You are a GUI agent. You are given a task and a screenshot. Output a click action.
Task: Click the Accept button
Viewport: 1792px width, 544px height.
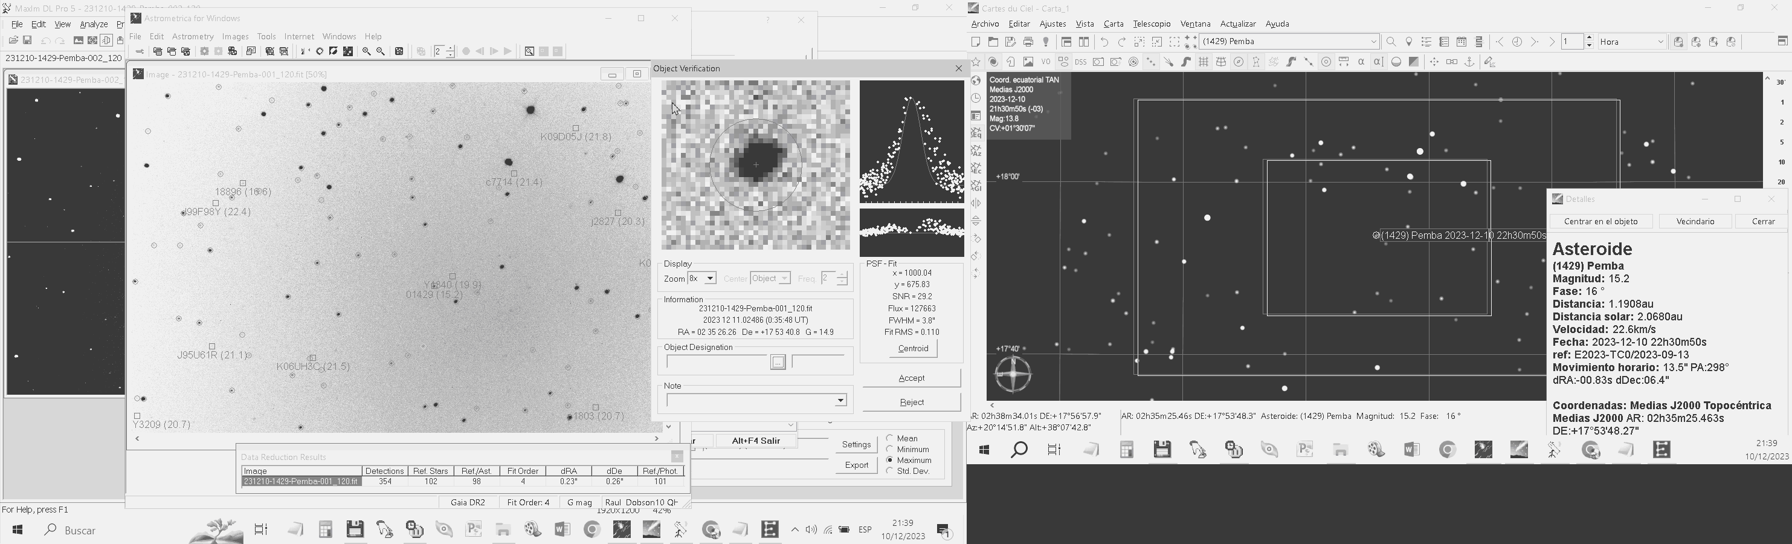(x=911, y=378)
